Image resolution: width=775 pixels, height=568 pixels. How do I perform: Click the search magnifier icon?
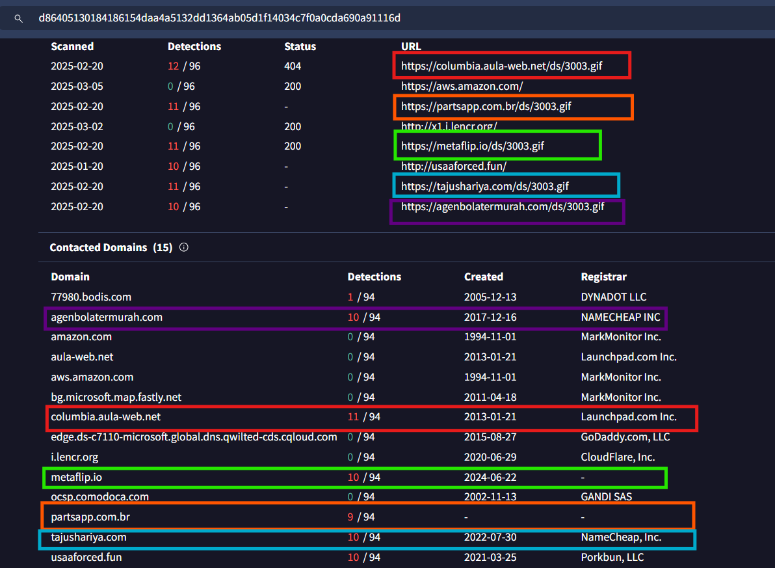(x=18, y=19)
